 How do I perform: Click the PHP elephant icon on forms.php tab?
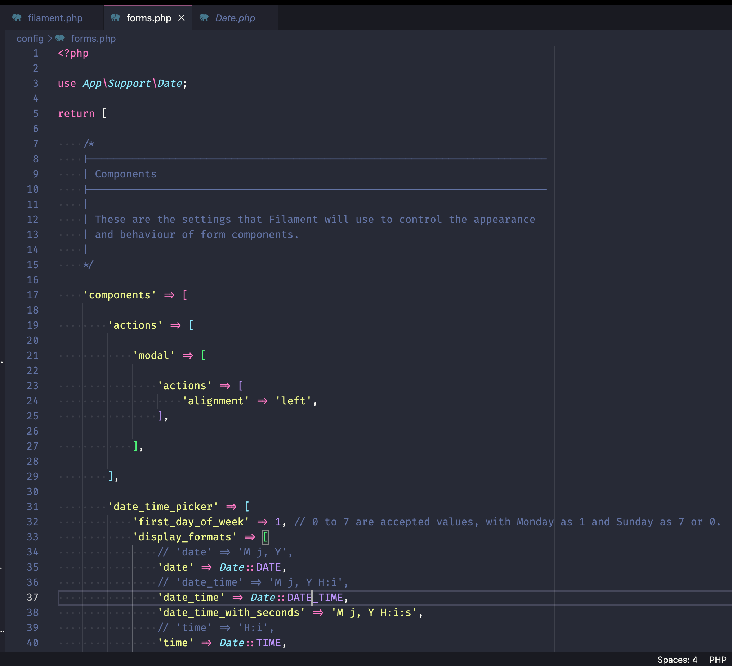115,17
